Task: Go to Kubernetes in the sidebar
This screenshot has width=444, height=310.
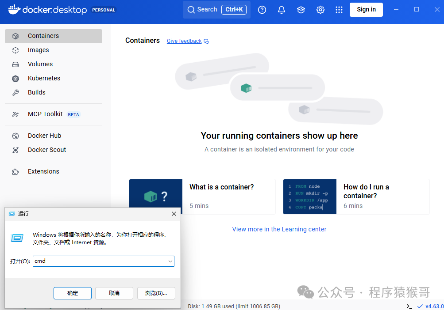Action: (44, 78)
